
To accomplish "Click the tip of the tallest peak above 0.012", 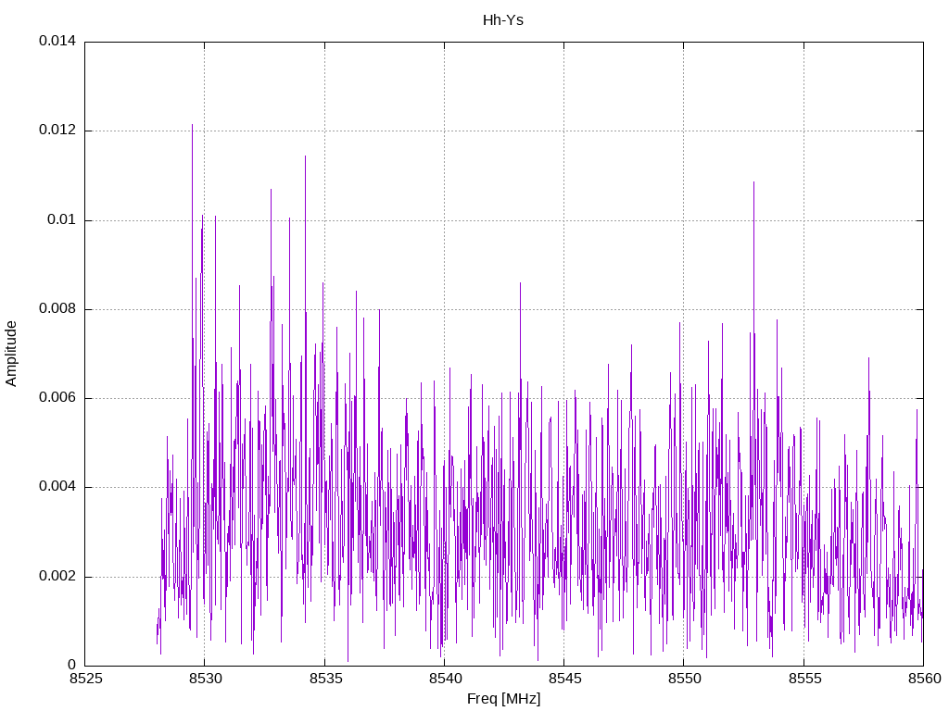I will point(192,124).
